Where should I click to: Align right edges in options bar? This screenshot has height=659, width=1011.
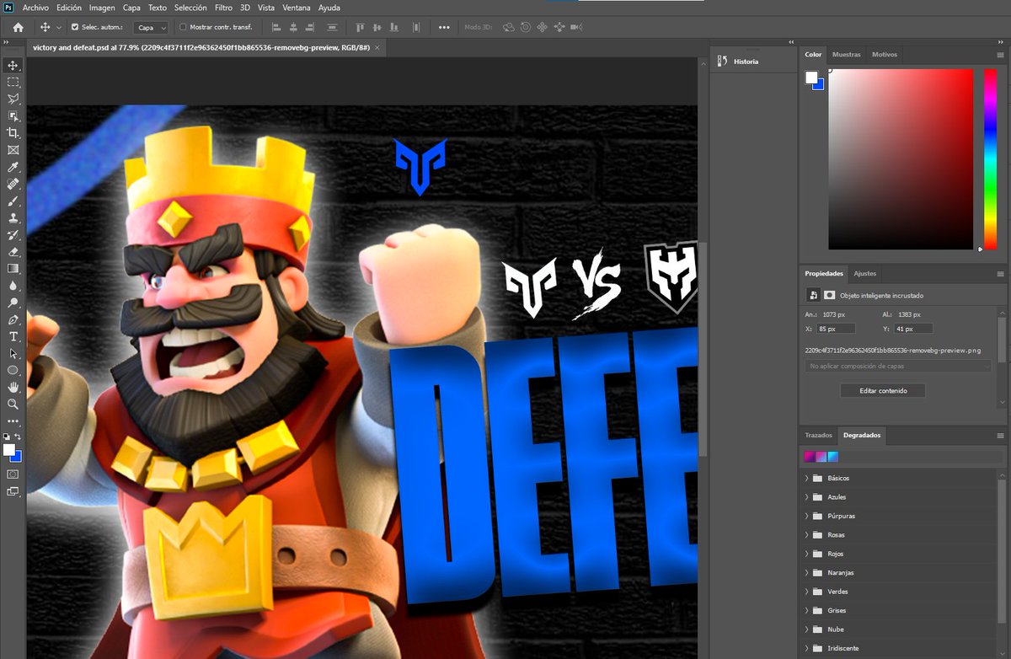[x=311, y=27]
